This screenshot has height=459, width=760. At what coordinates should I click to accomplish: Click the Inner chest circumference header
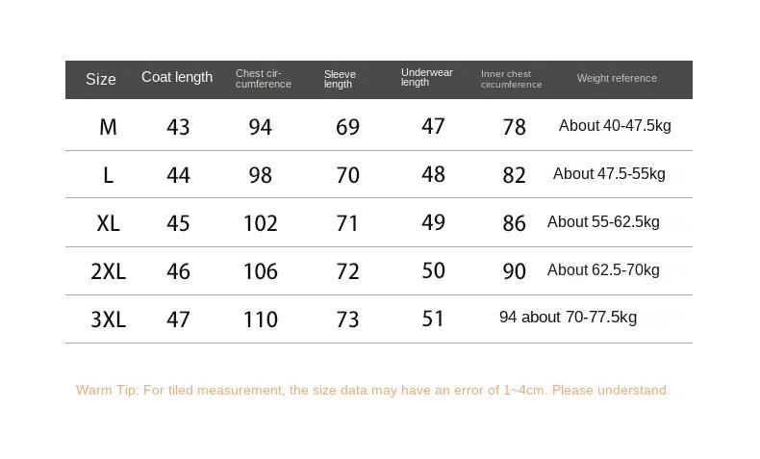[x=511, y=79]
